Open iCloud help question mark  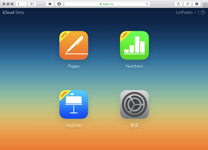pos(203,12)
